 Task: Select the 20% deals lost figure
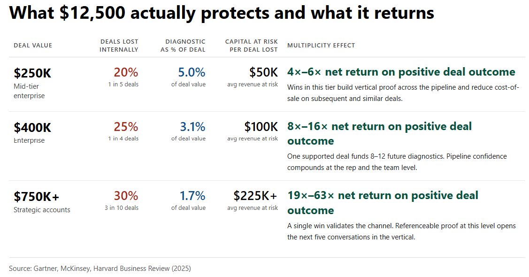(x=126, y=72)
